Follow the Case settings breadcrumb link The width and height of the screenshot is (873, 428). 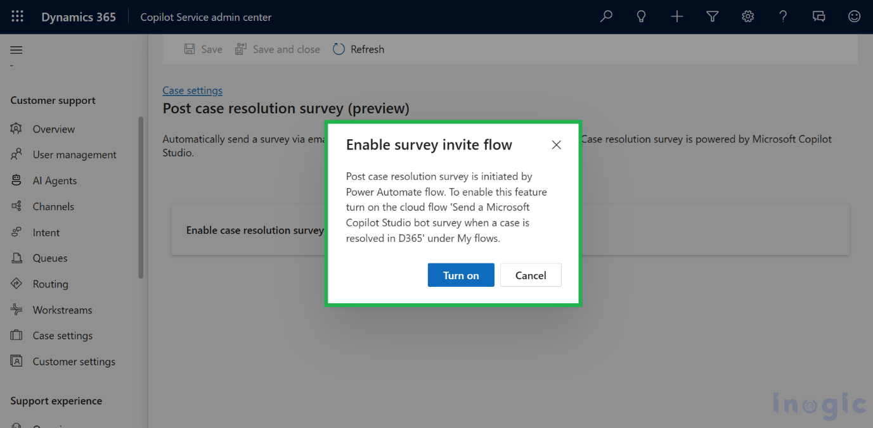click(192, 91)
